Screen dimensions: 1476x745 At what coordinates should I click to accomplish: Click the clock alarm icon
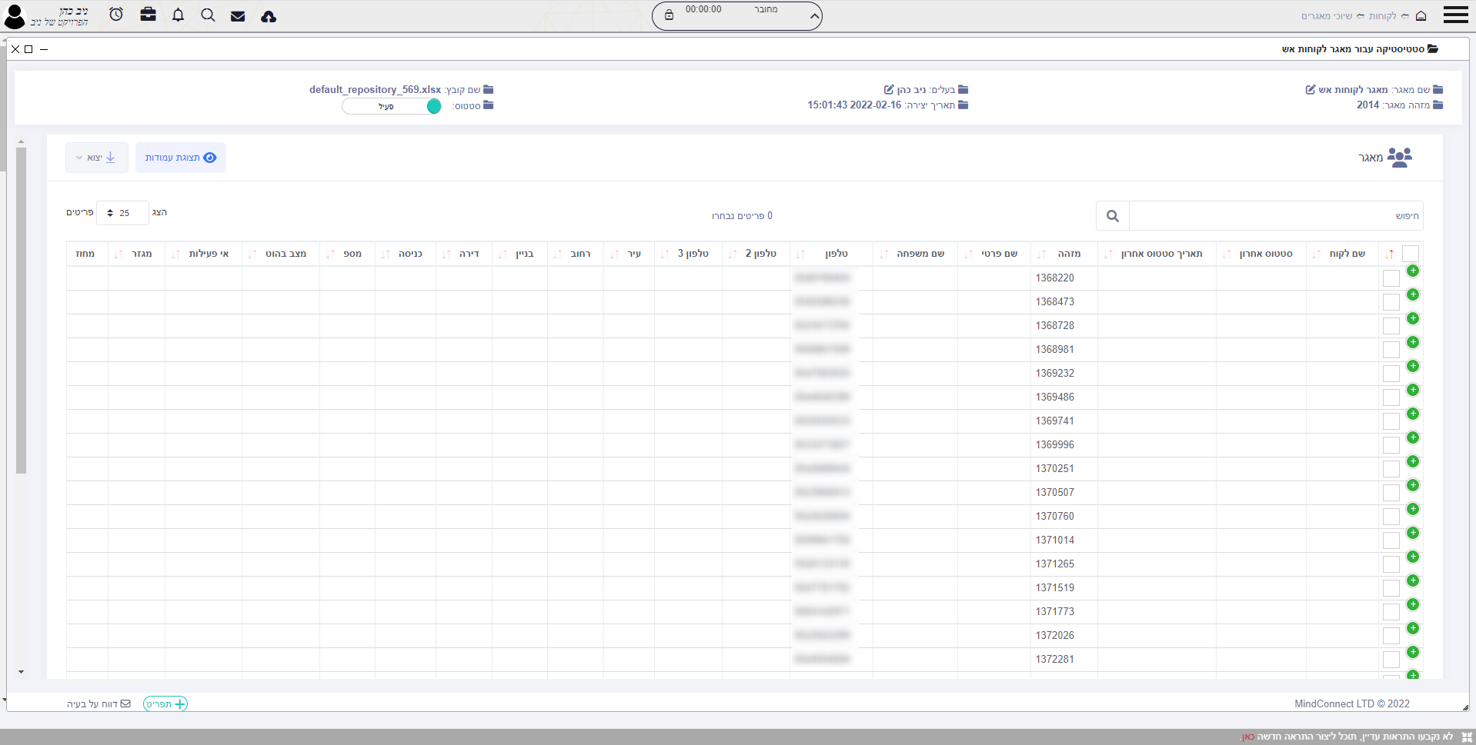[116, 15]
